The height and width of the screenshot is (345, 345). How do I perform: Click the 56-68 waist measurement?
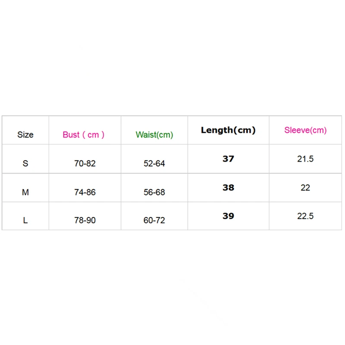pos(154,192)
